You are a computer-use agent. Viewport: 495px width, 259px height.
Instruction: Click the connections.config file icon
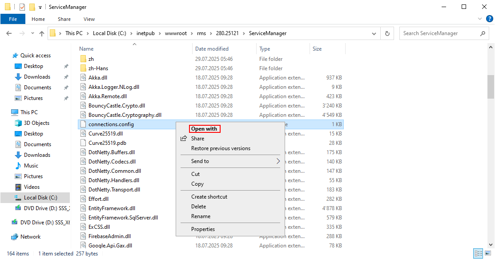tap(83, 124)
